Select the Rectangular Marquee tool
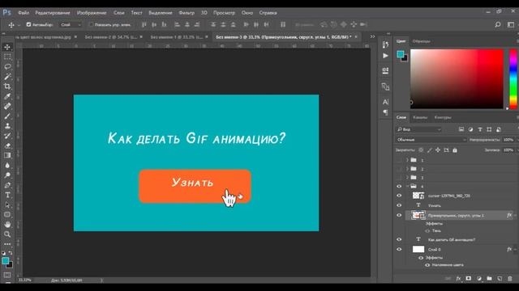 click(7, 57)
